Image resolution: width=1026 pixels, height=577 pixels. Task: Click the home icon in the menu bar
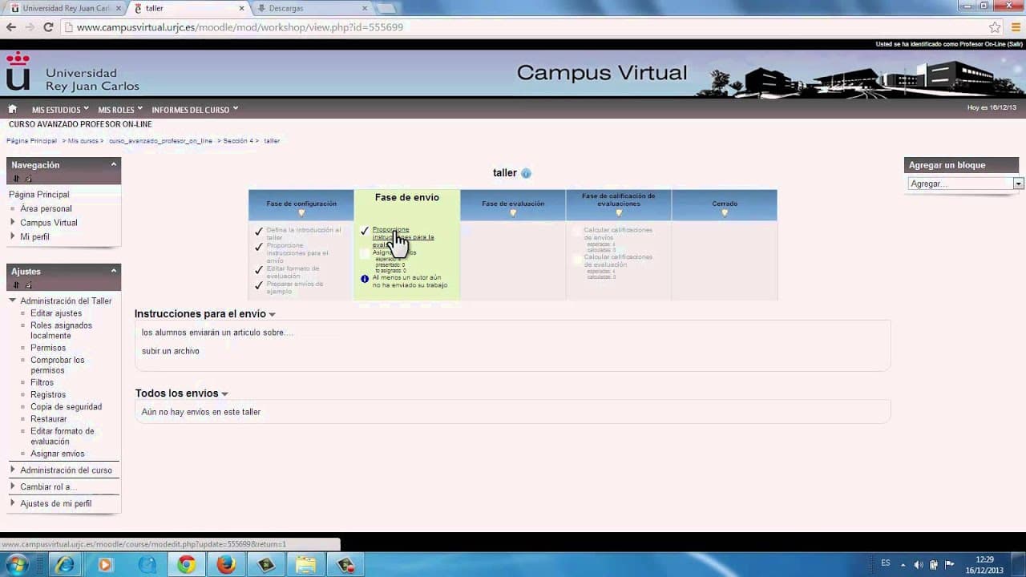(x=12, y=109)
